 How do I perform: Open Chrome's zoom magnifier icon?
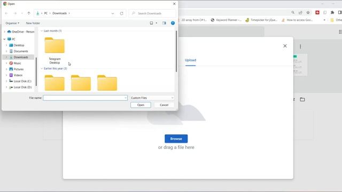tap(293, 13)
